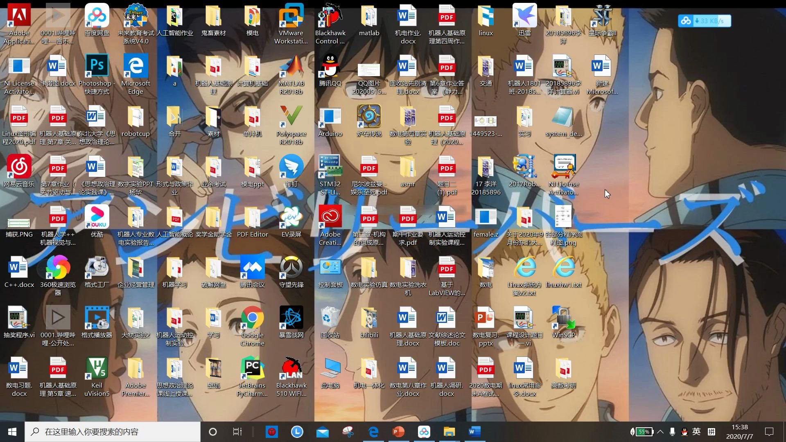Open the JetBrains PyCharm shortcut
786x442 pixels.
[x=252, y=368]
